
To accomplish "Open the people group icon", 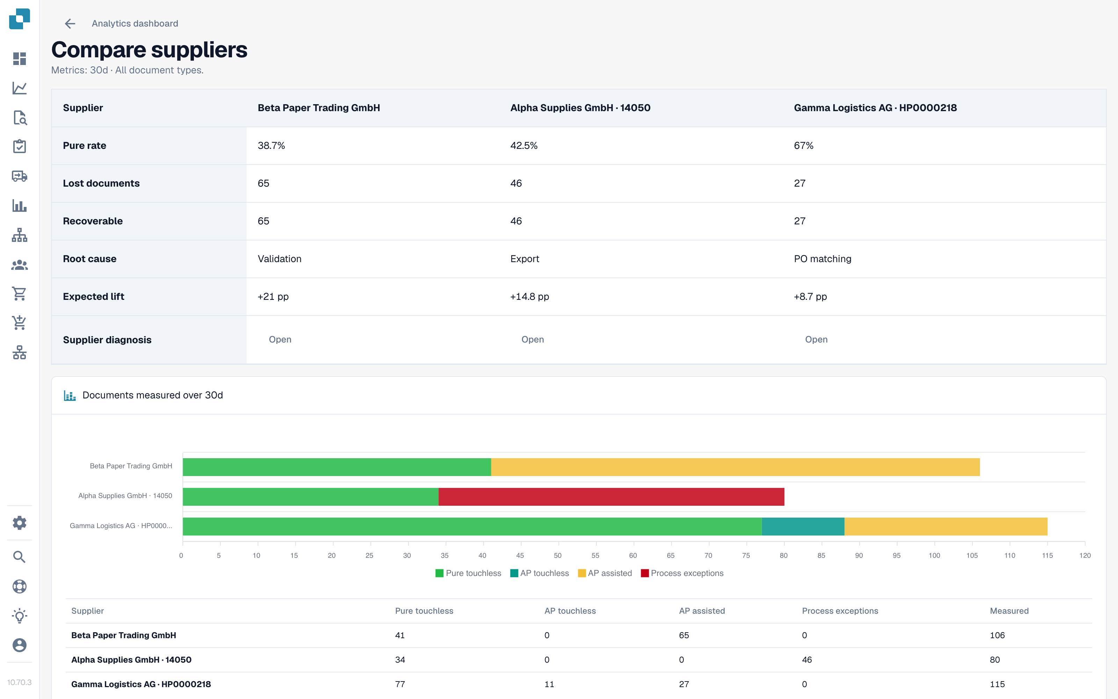I will (x=20, y=265).
